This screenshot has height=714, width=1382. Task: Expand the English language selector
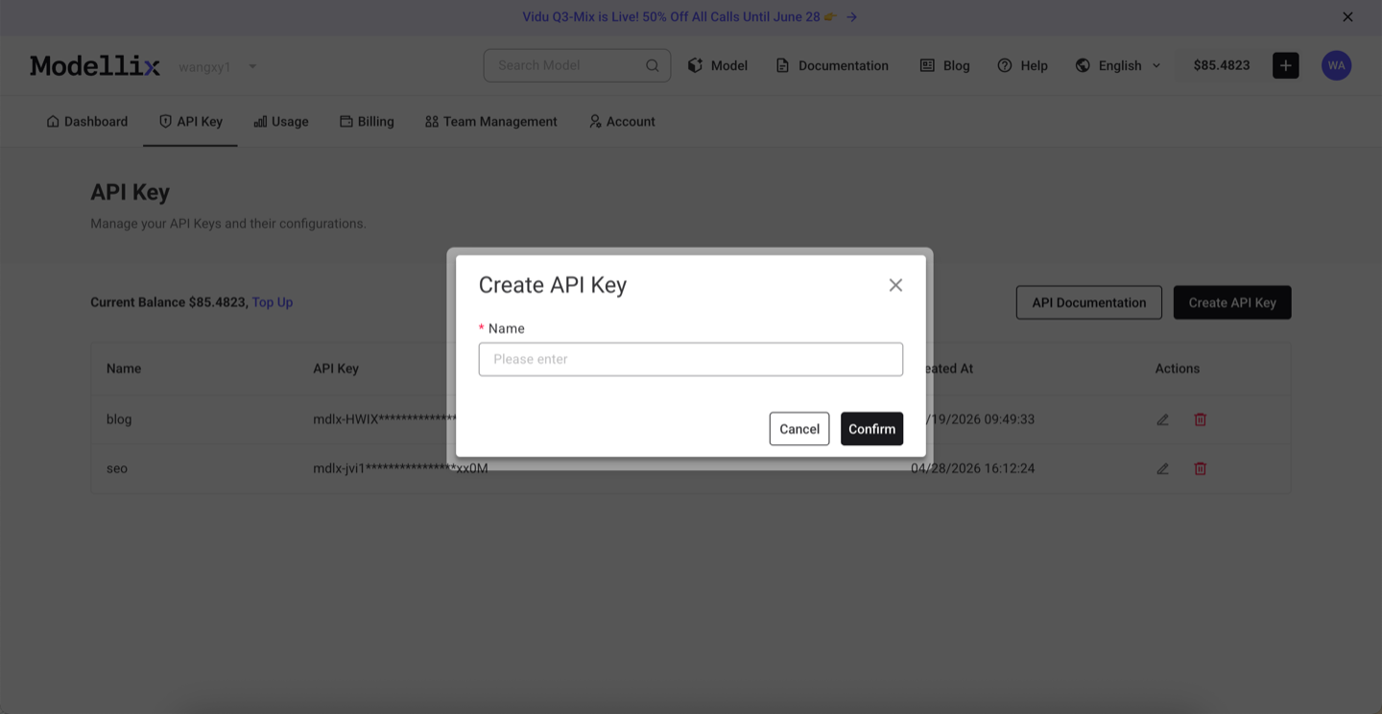tap(1118, 65)
